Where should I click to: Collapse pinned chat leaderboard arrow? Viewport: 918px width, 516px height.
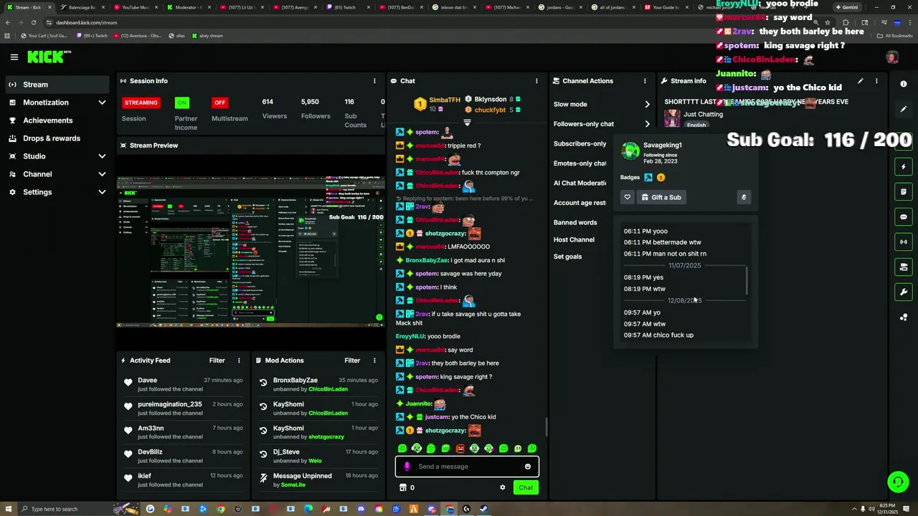coord(467,123)
